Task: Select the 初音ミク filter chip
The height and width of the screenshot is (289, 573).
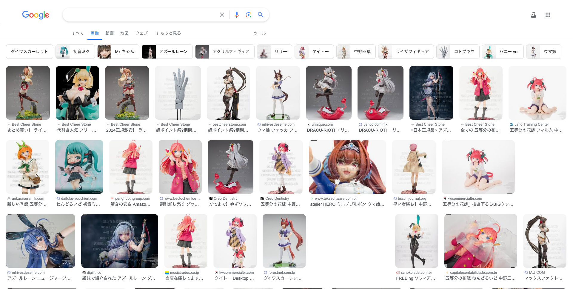Action: point(75,52)
